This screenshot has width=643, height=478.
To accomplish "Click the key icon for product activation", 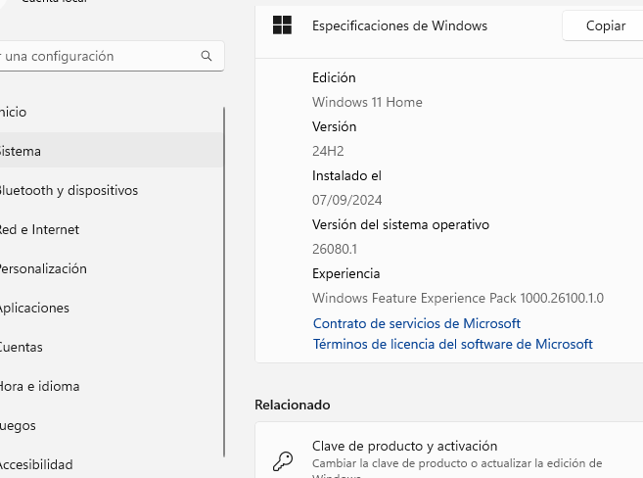I will click(x=283, y=461).
